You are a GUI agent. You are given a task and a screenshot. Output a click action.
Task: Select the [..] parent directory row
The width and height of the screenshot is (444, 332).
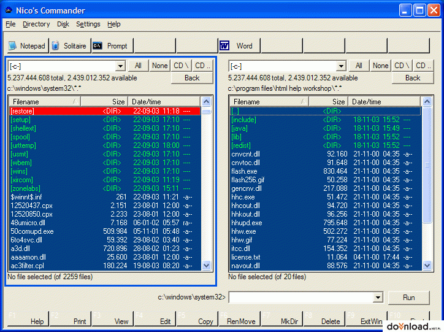point(326,111)
